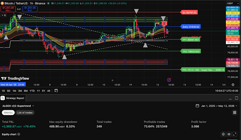The image size is (241, 140).
Task: Select the YTD time range
Action: tap(32, 91)
